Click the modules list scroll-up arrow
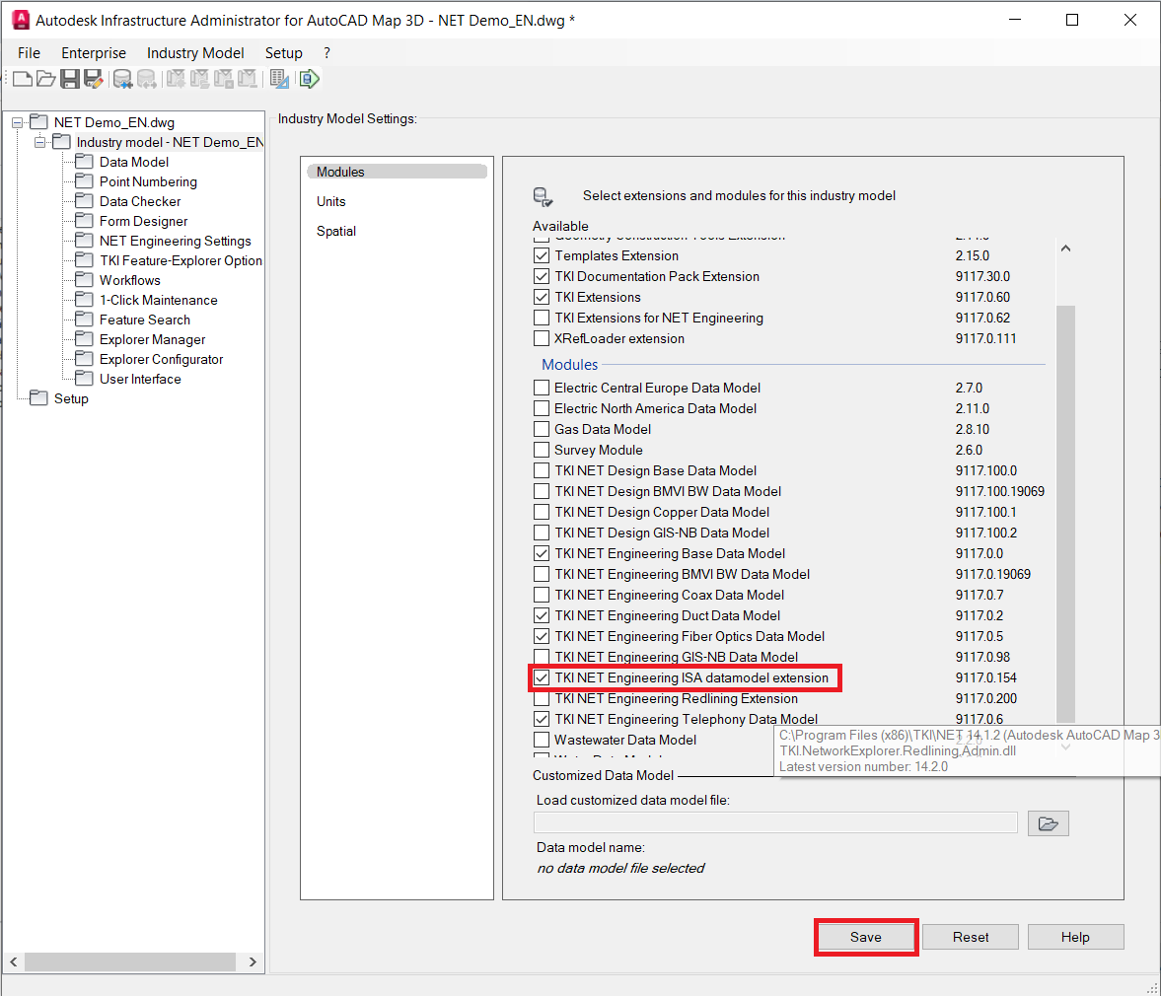The height and width of the screenshot is (996, 1161). point(1065,249)
